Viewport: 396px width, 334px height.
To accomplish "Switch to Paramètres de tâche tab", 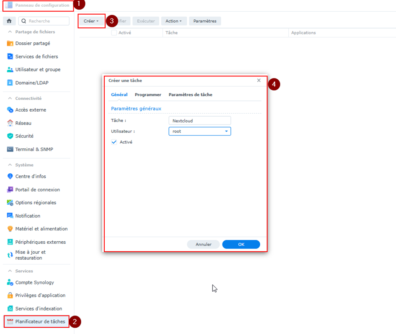I will pos(190,95).
